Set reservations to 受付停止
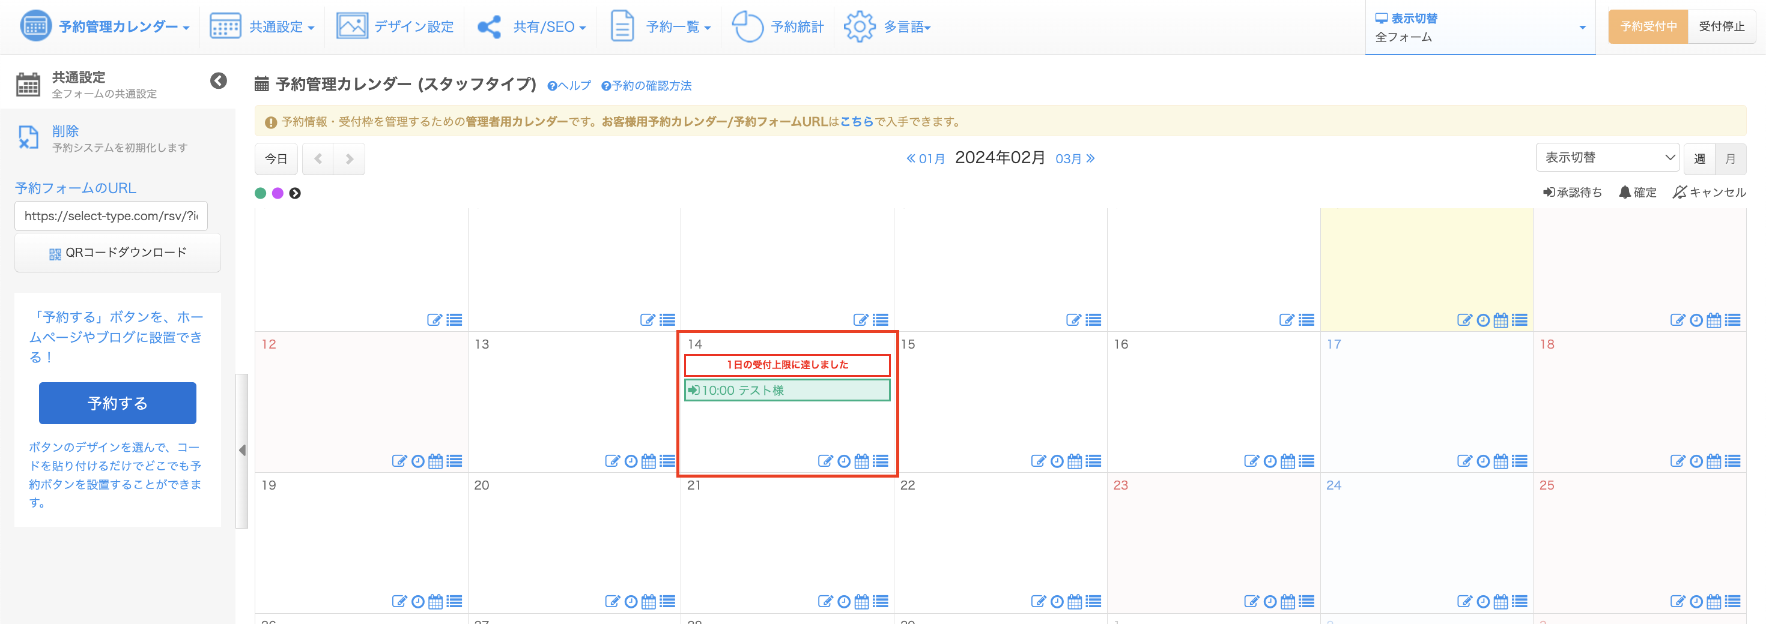 1721,27
